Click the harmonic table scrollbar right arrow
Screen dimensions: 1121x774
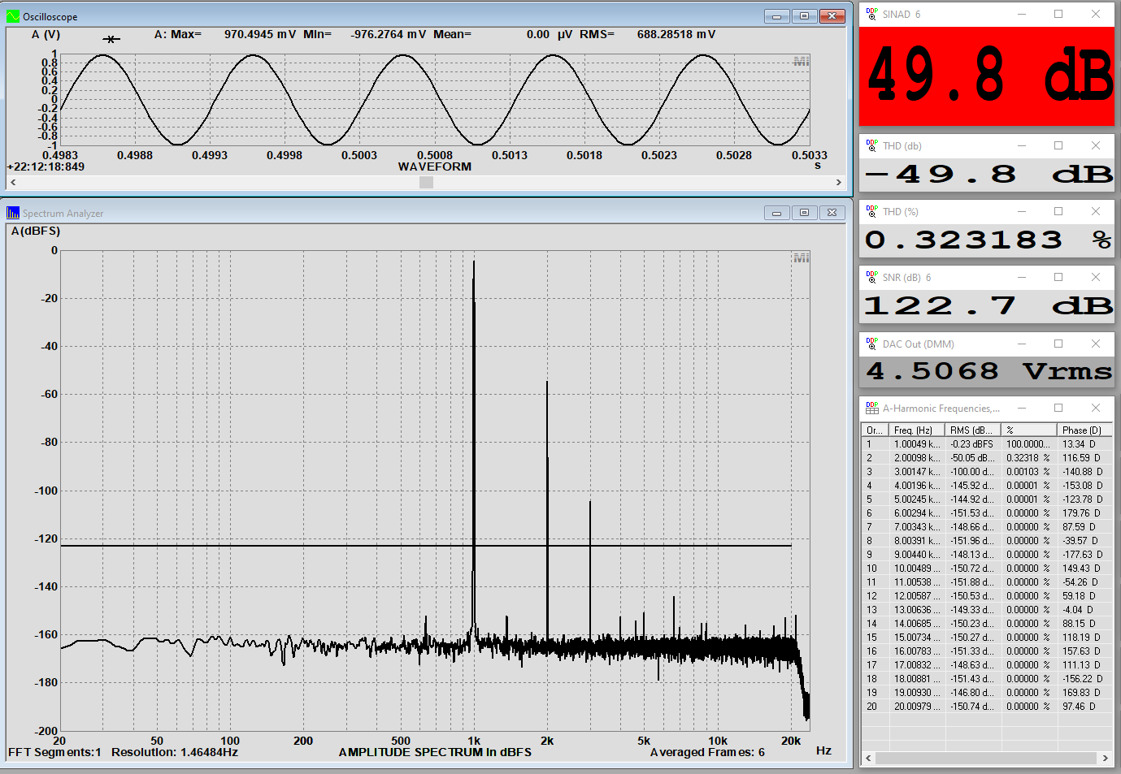coord(1106,758)
